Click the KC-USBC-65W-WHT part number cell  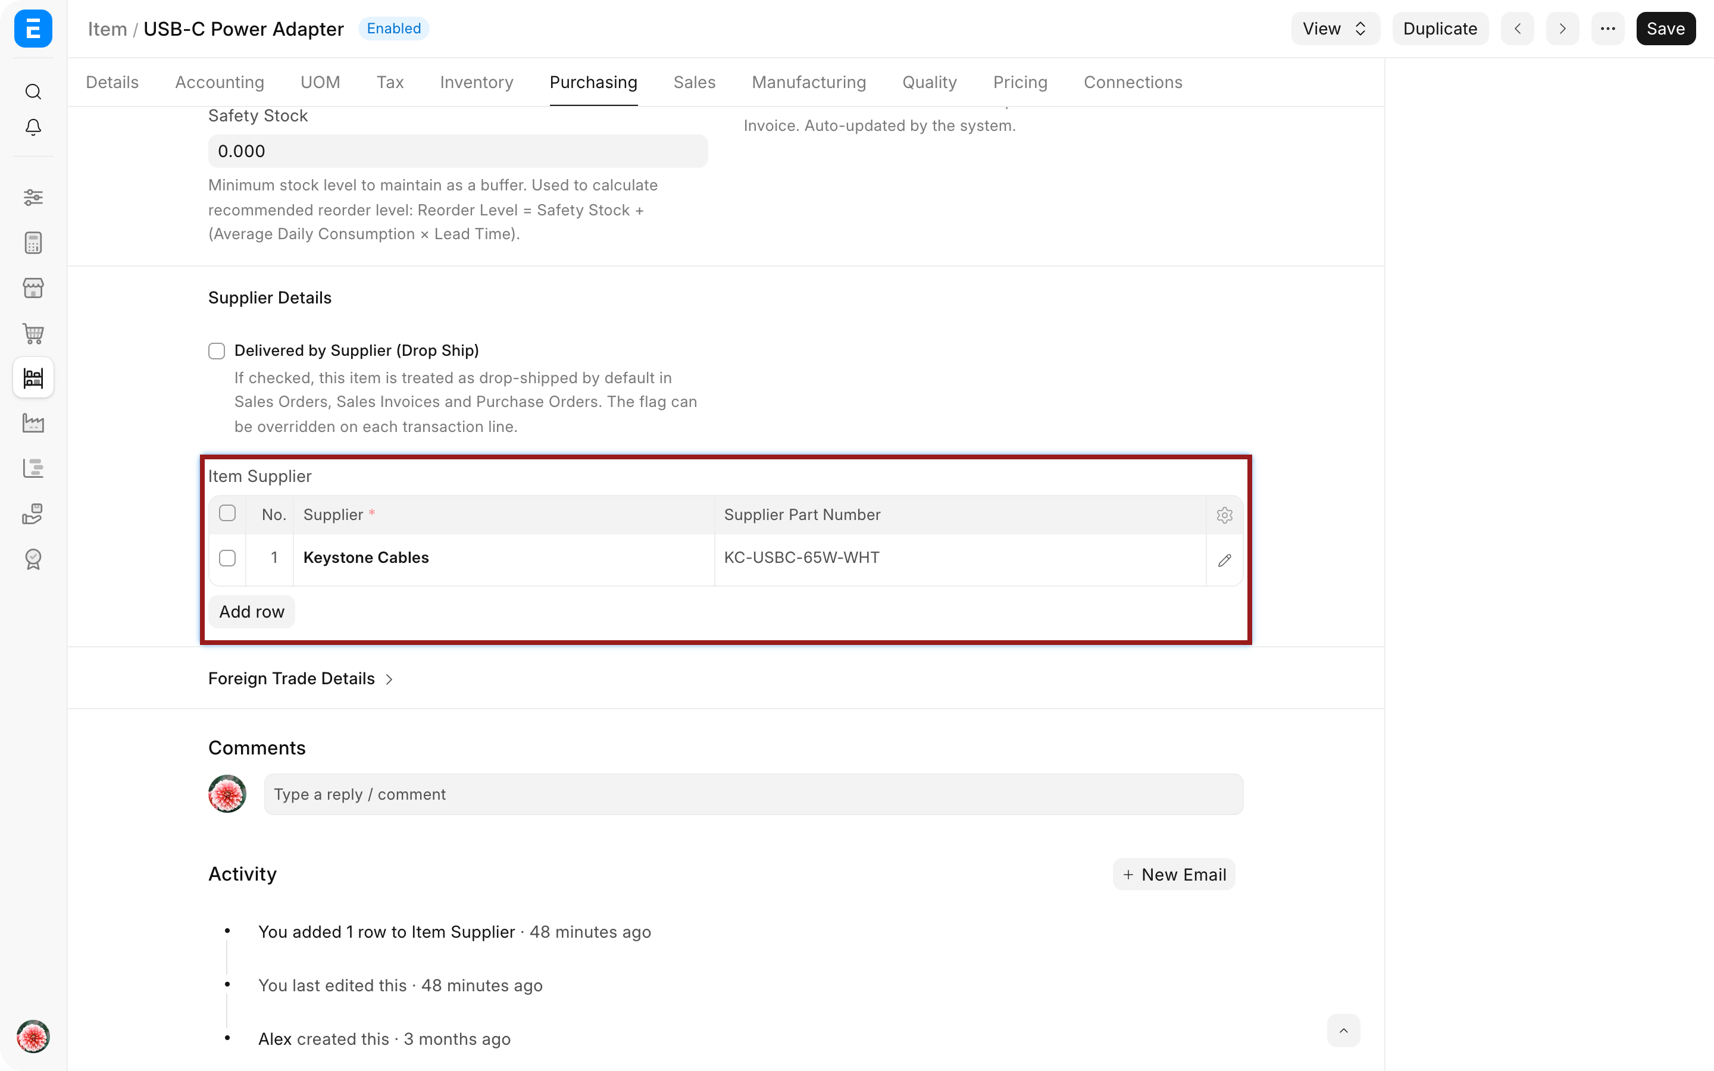pyautogui.click(x=960, y=558)
